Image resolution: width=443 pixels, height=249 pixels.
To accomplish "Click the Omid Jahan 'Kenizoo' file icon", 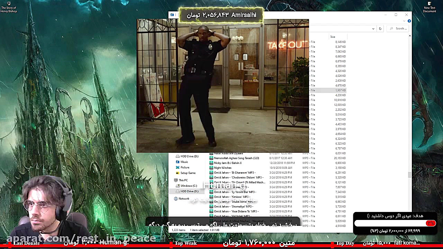I will click(x=211, y=197).
